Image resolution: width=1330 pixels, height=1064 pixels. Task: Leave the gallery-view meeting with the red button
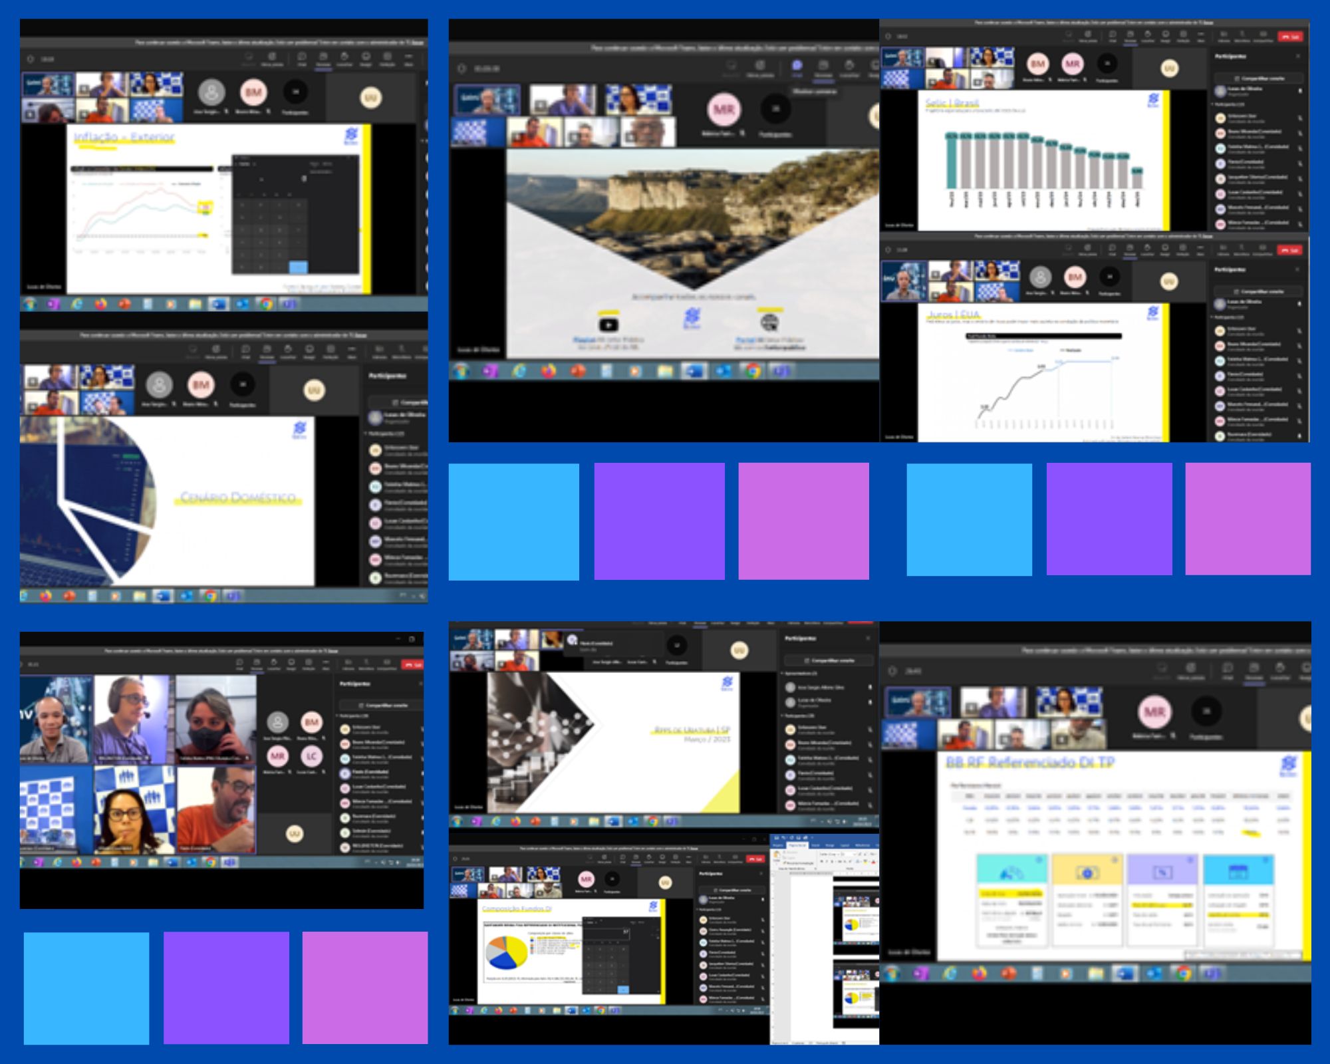click(412, 665)
